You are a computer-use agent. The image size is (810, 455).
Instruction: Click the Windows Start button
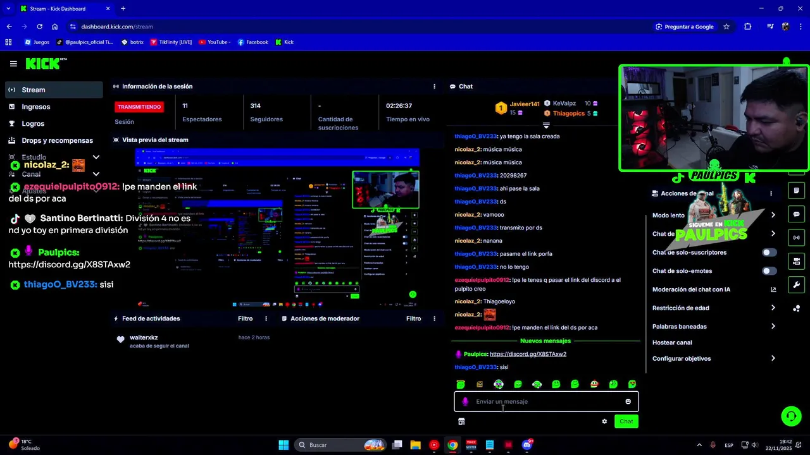tap(283, 445)
